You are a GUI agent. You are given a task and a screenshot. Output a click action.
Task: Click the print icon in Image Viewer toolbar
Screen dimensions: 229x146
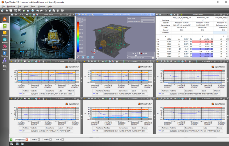34,15
